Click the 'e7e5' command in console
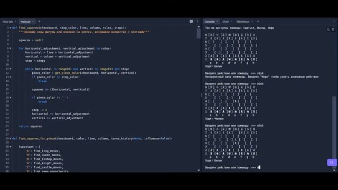This screenshot has width=338, height=190. [260, 126]
